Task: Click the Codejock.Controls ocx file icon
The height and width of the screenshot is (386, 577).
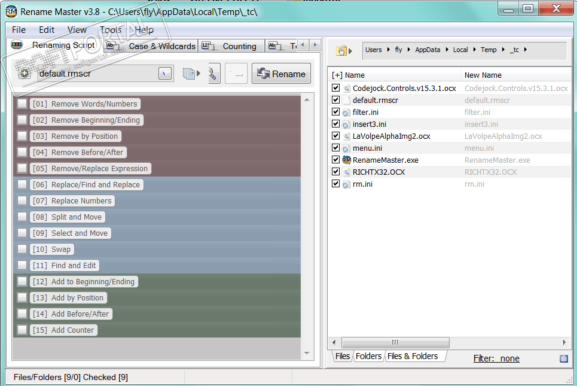Action: (x=346, y=89)
